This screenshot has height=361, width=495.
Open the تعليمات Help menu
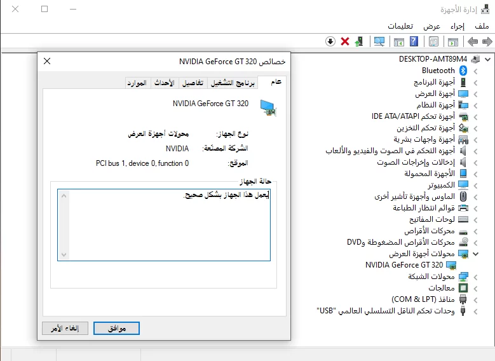(400, 26)
